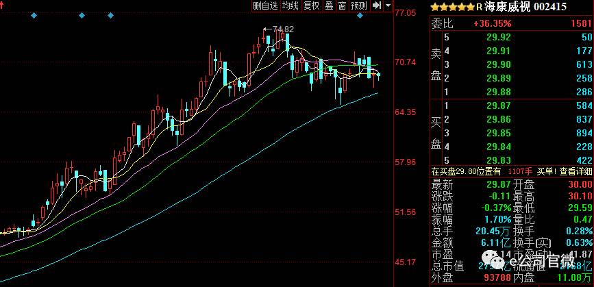Viewport: 594px width, 287px height.
Task: Click the 卖盘 sell side label
Action: pos(436,65)
